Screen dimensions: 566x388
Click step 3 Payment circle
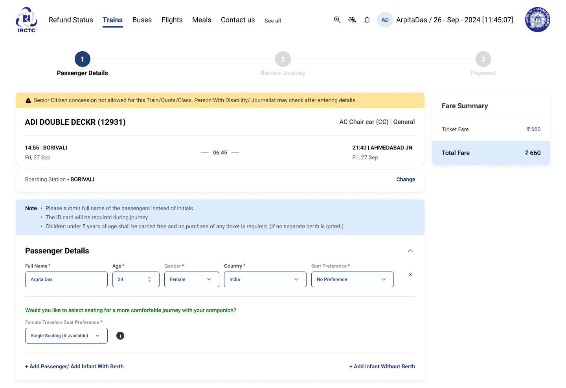483,59
